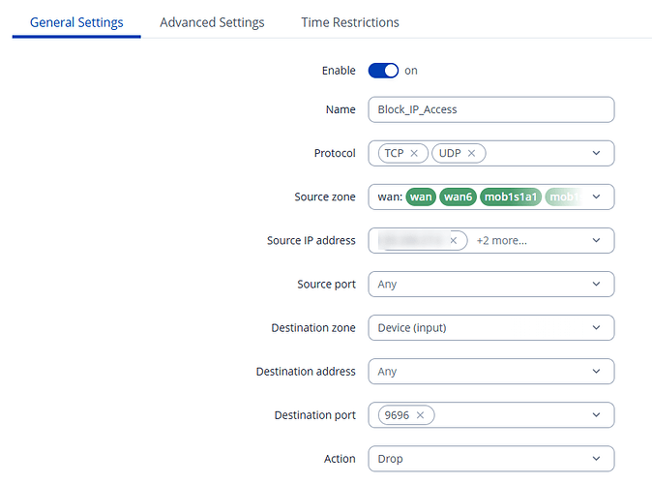Image resolution: width=652 pixels, height=484 pixels.
Task: Open the Source port dropdown
Action: (595, 285)
